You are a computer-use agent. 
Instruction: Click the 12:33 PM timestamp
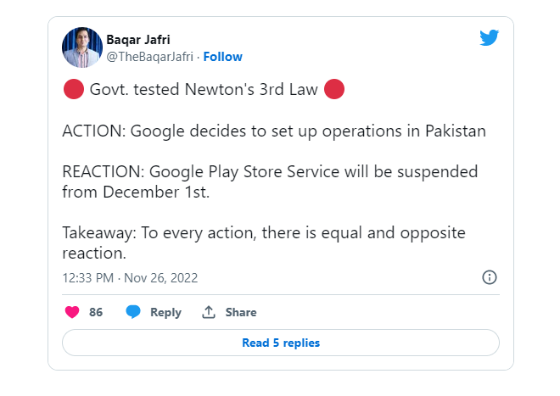pyautogui.click(x=88, y=278)
